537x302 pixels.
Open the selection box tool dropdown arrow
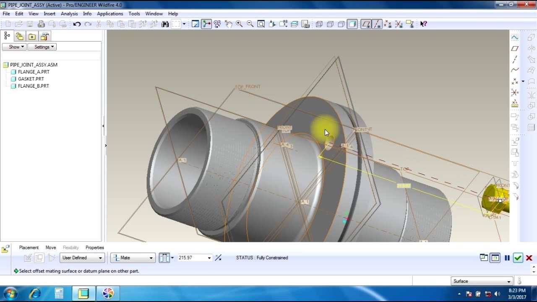[x=184, y=24]
